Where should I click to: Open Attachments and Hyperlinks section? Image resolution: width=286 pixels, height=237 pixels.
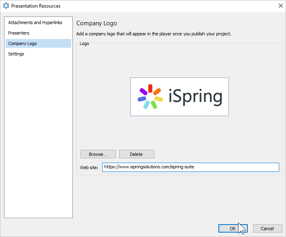point(38,22)
